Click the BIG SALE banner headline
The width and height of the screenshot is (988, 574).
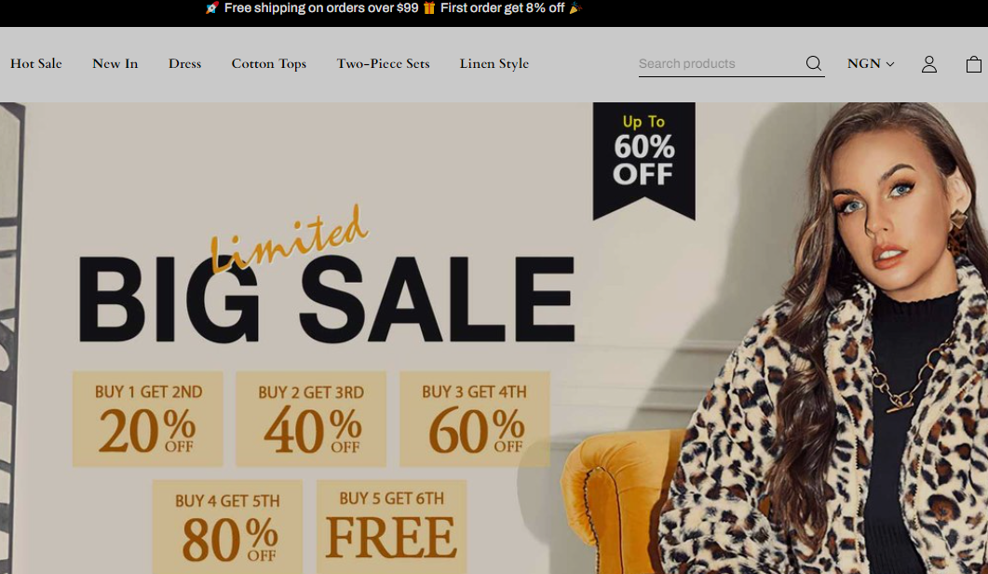[x=327, y=298]
